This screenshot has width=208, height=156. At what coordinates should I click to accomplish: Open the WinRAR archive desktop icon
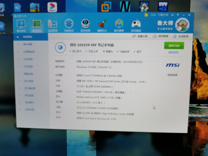pyautogui.click(x=35, y=7)
